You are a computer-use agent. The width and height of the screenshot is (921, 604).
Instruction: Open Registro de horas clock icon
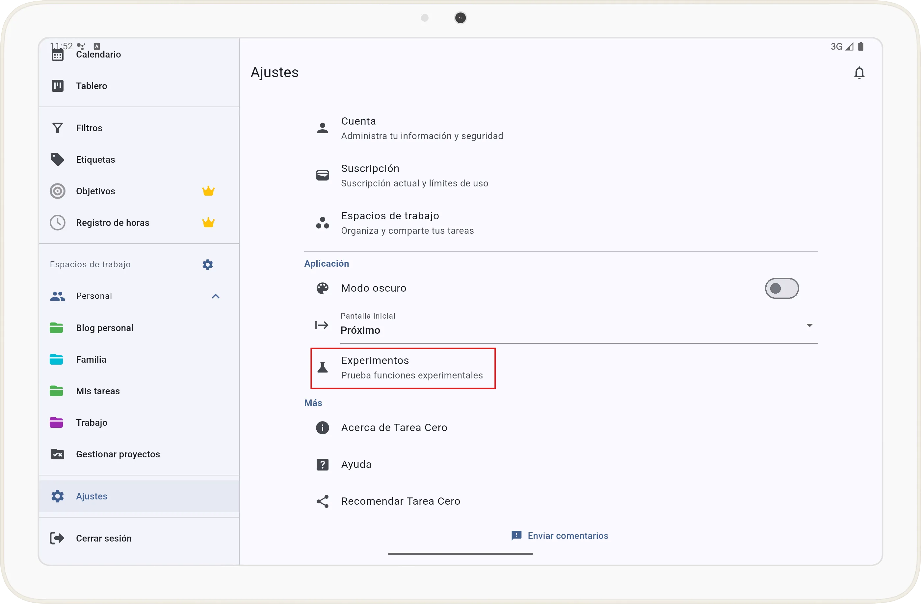pyautogui.click(x=57, y=222)
